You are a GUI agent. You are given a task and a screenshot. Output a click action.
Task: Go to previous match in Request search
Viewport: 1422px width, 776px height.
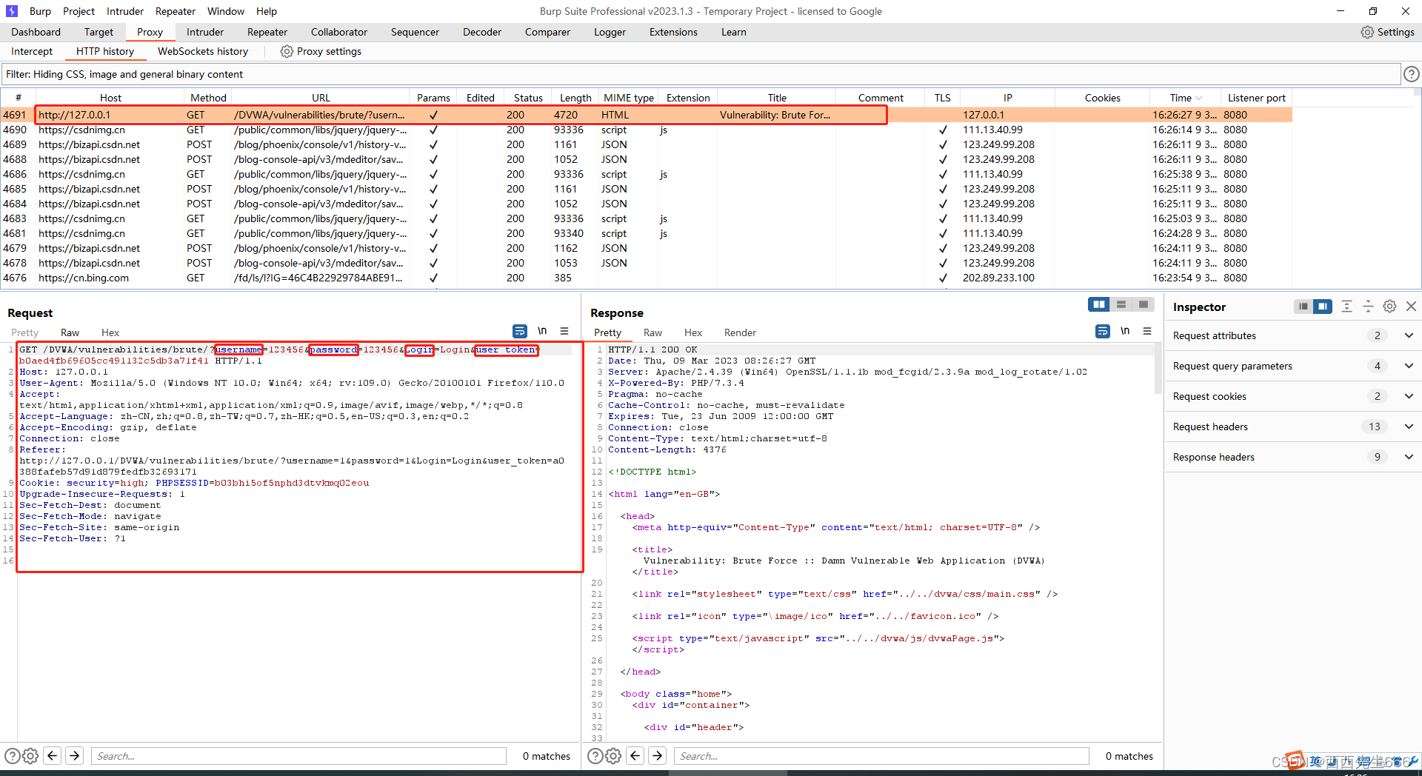pos(52,756)
